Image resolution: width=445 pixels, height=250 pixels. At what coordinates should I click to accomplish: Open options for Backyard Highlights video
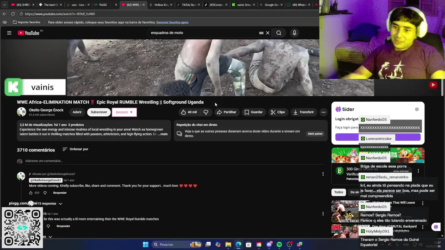(x=423, y=227)
